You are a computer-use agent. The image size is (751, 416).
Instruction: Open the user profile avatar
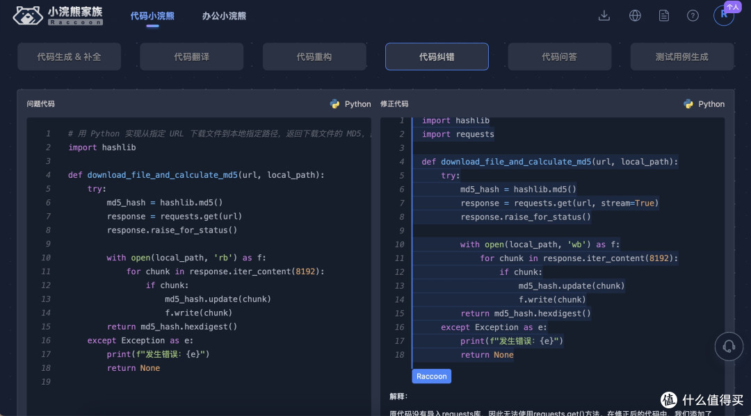[x=723, y=15]
